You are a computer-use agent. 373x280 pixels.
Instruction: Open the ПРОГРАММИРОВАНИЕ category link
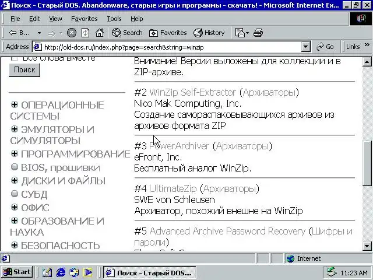(x=75, y=154)
